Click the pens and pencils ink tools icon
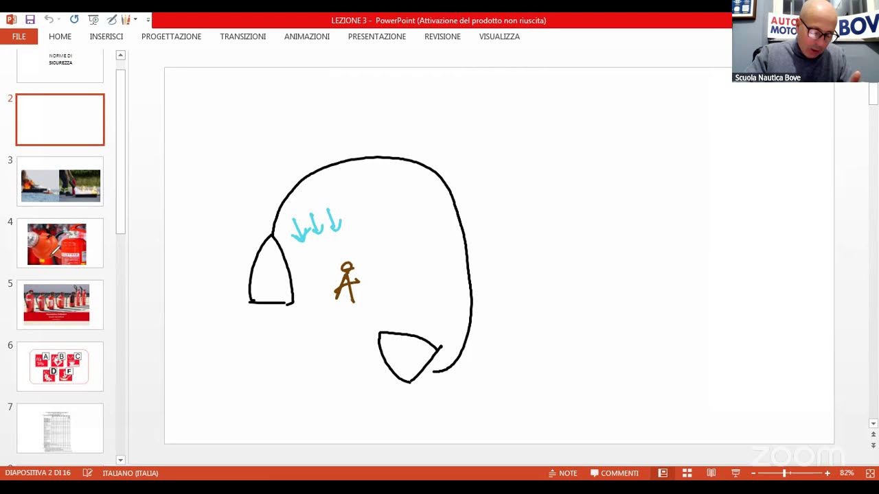879x494 pixels. [x=126, y=20]
